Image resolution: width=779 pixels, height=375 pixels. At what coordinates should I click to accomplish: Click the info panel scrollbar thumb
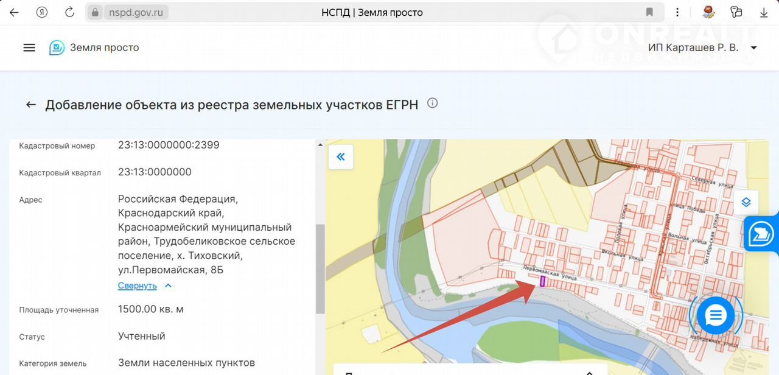pyautogui.click(x=320, y=268)
